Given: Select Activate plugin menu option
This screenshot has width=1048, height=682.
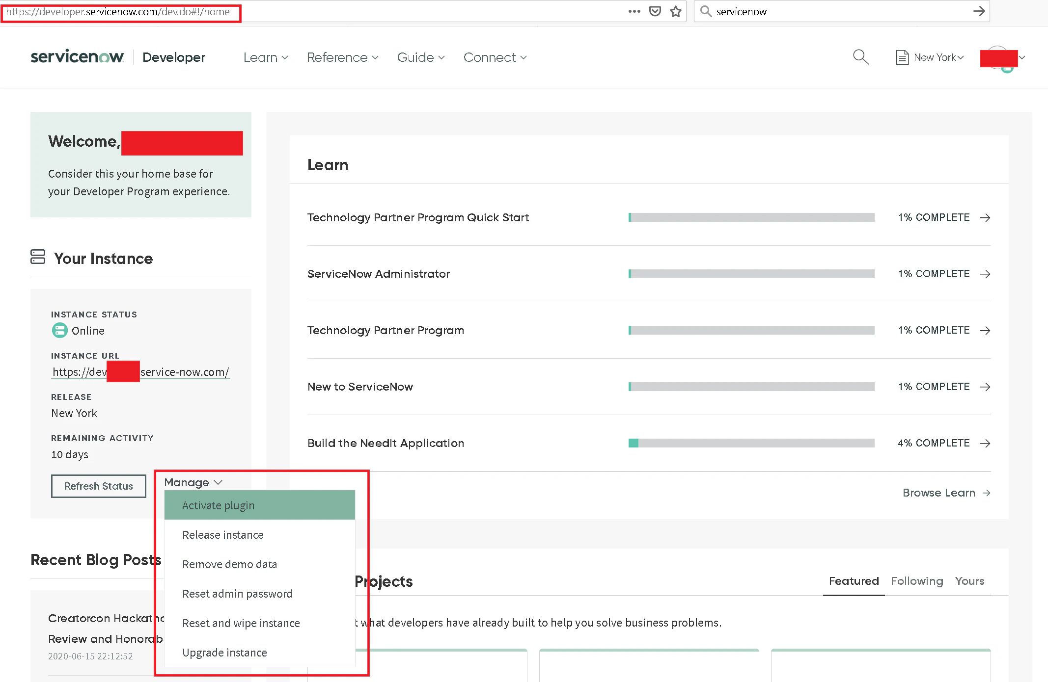Looking at the screenshot, I should point(219,505).
